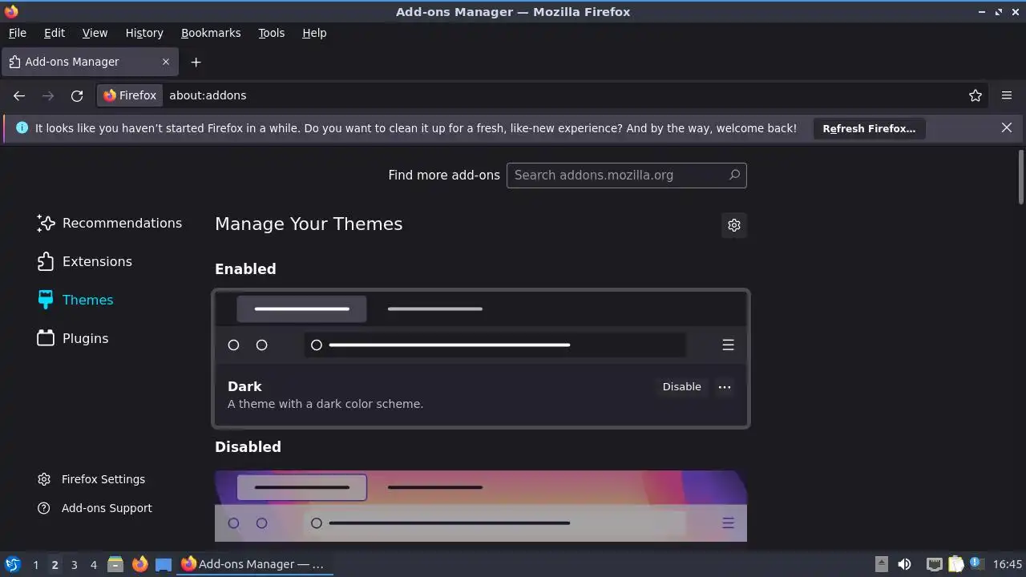Open the Tools for all add-ons gear
The width and height of the screenshot is (1026, 577).
coord(734,225)
